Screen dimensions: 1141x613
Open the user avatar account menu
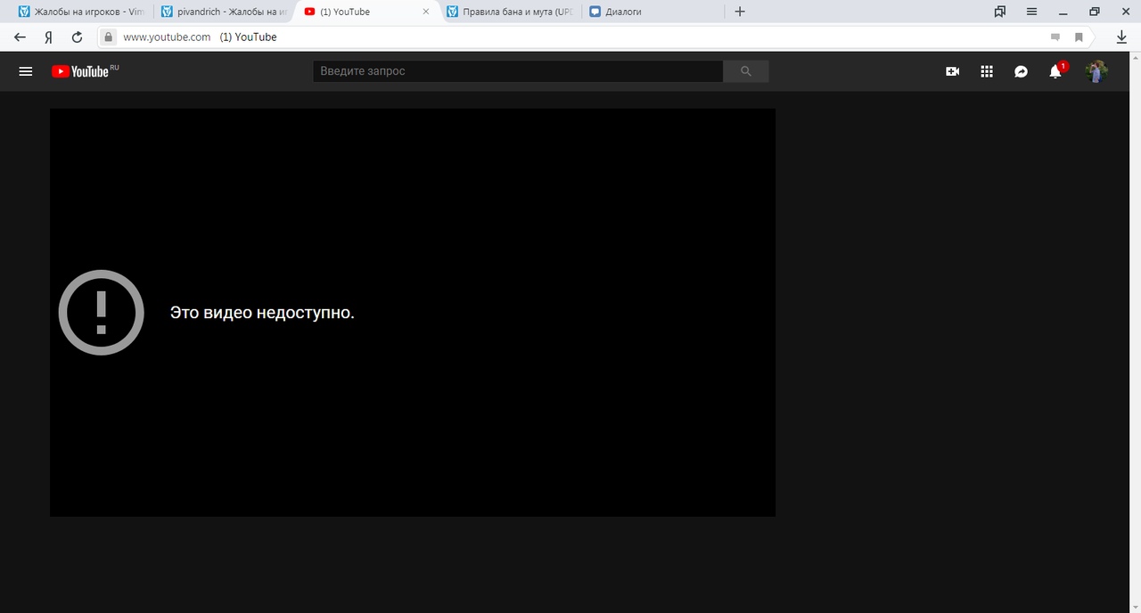coord(1096,71)
